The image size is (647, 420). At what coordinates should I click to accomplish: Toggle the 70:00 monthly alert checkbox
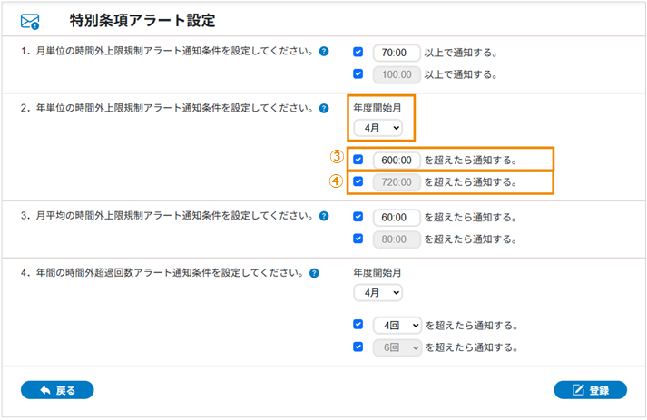[358, 53]
